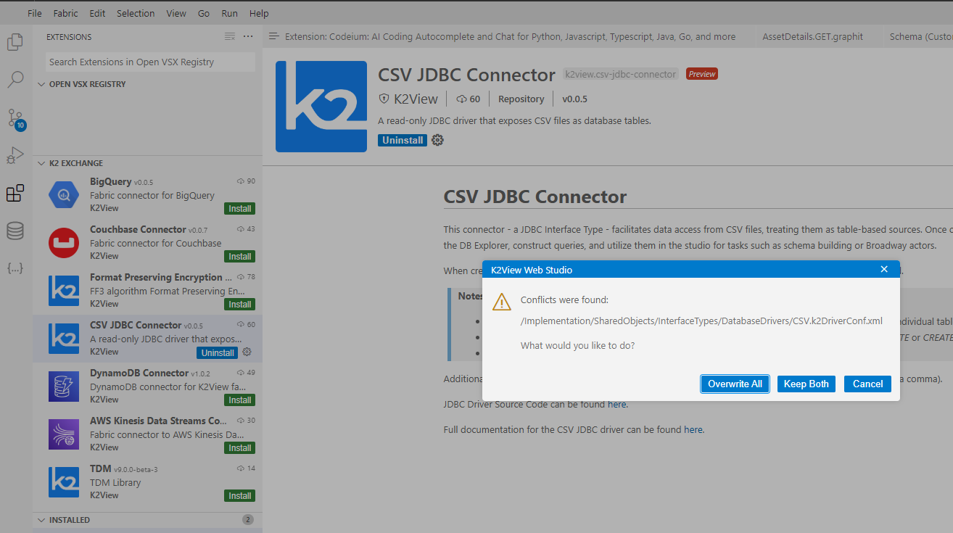The height and width of the screenshot is (533, 953).
Task: Cancel the conflicts dialog
Action: coord(867,384)
